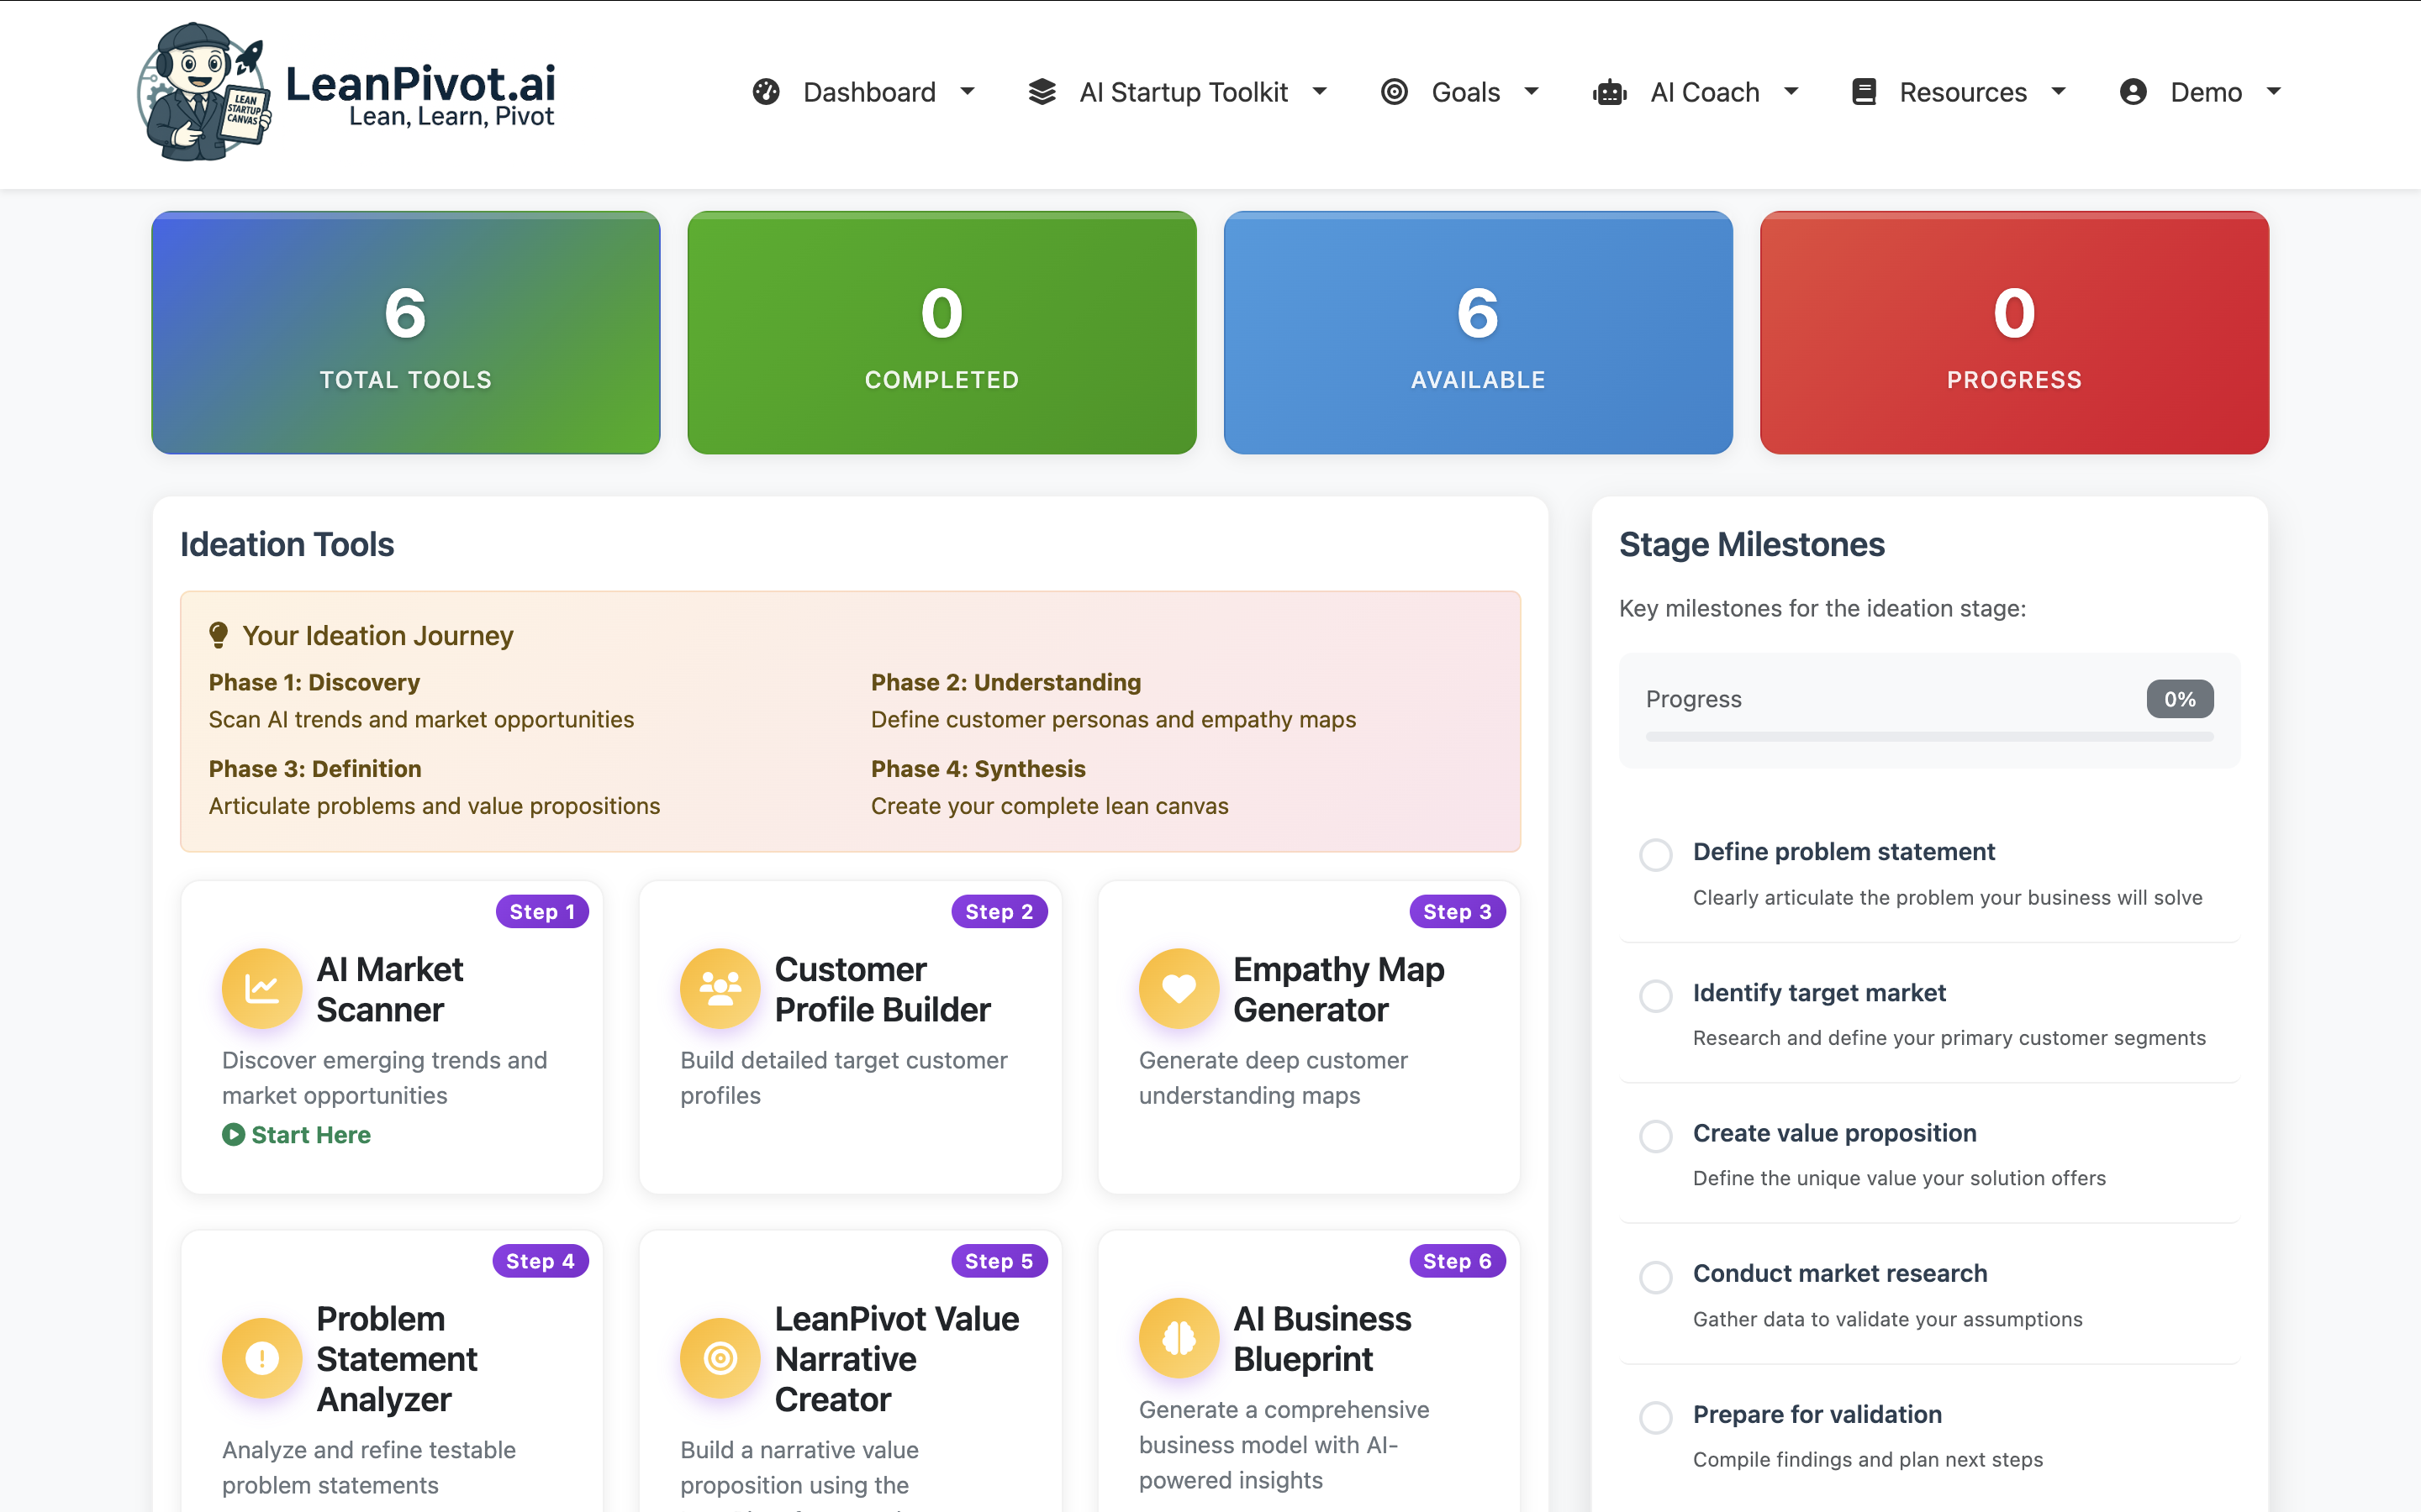
Task: Open the Goals menu item
Action: click(x=1464, y=92)
